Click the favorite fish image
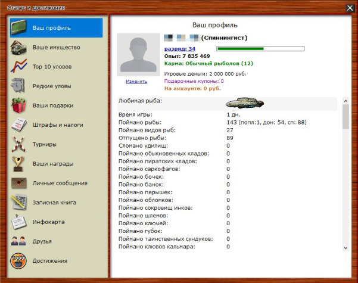The height and width of the screenshot is (283, 358). [x=245, y=102]
